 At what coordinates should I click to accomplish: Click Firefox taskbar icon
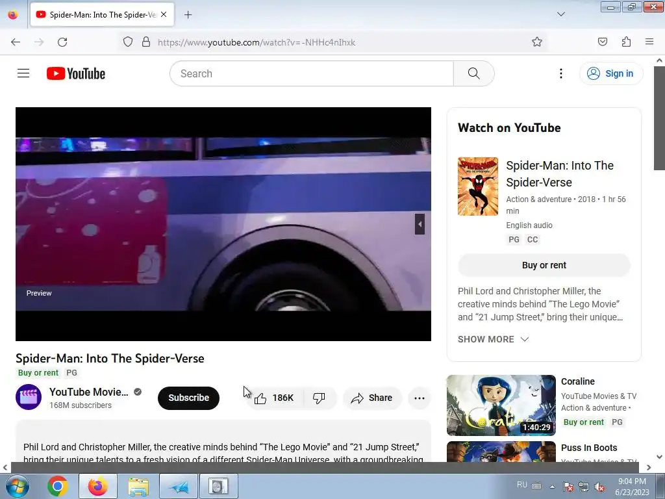click(98, 486)
